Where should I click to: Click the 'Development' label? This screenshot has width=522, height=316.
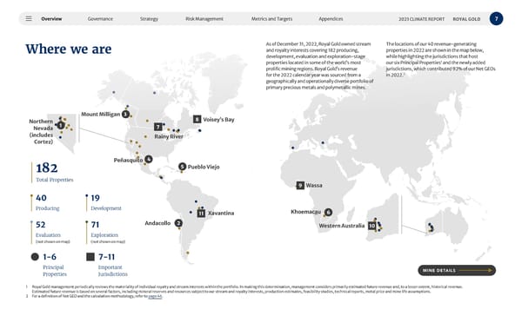point(106,208)
